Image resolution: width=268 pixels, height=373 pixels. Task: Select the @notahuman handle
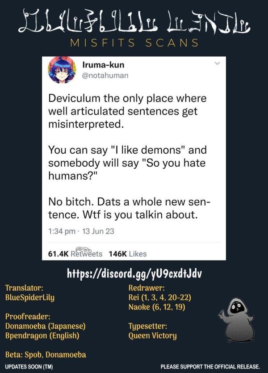coord(105,75)
